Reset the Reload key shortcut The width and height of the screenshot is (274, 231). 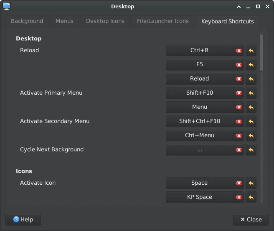251,79
